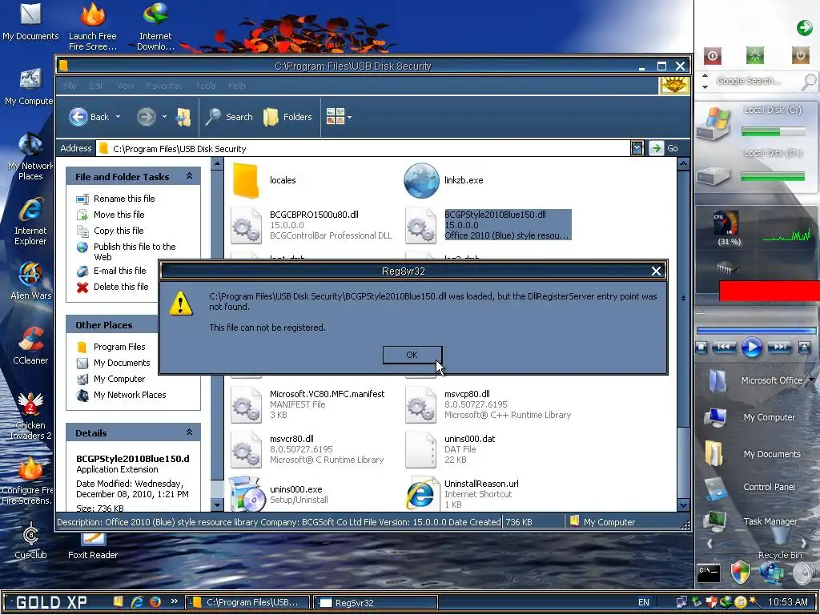Open My Network Places link

(130, 396)
